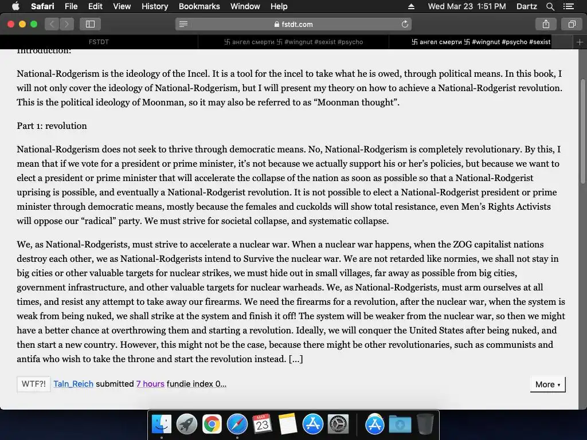Open a new tab with plus button
587x440 pixels.
(x=580, y=42)
